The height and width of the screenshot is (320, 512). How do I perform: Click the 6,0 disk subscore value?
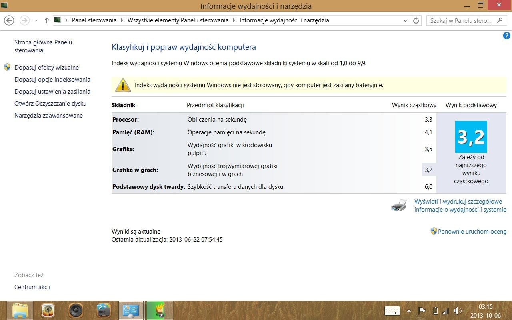[x=428, y=187]
